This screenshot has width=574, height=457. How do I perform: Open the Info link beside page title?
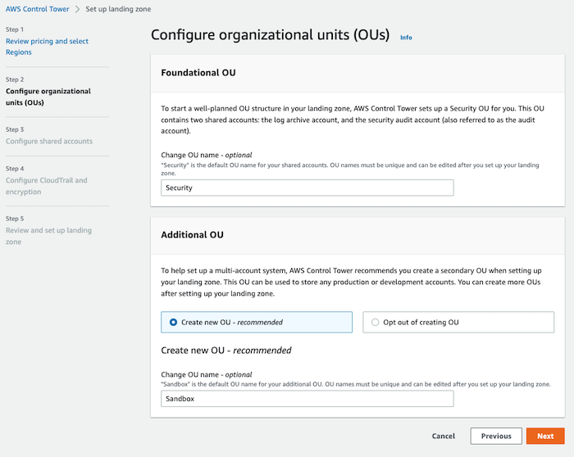point(406,38)
